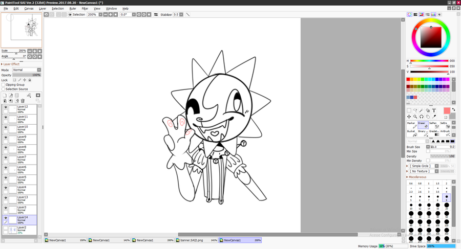Choose the Bucket tool
The width and height of the screenshot is (461, 249).
point(412,133)
